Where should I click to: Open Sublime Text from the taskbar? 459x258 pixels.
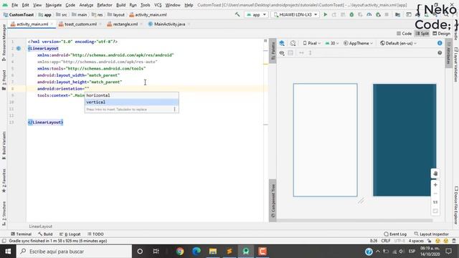coord(229,252)
